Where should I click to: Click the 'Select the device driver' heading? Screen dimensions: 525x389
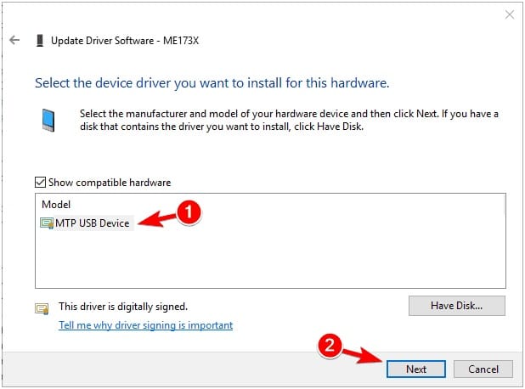tap(212, 83)
